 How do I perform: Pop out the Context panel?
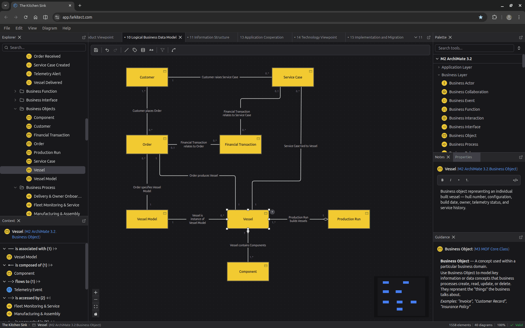click(x=84, y=221)
